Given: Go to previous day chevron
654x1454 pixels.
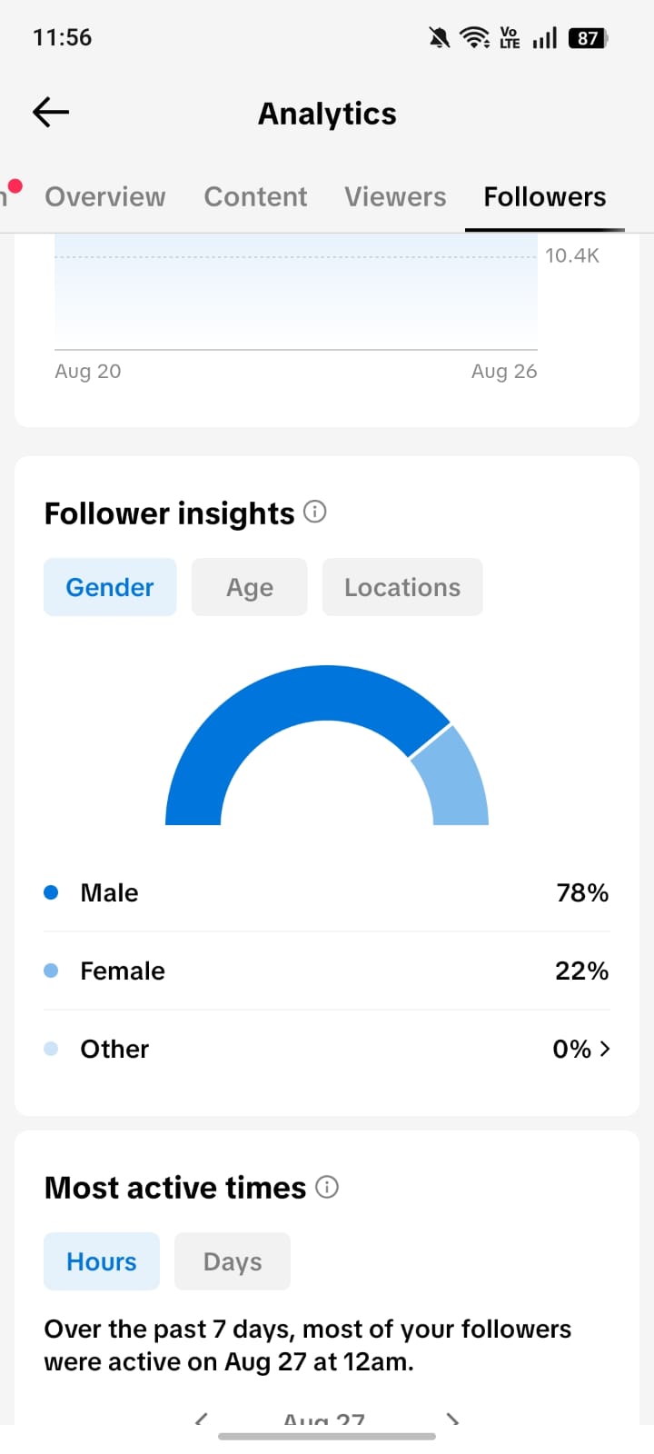Looking at the screenshot, I should [x=202, y=1419].
